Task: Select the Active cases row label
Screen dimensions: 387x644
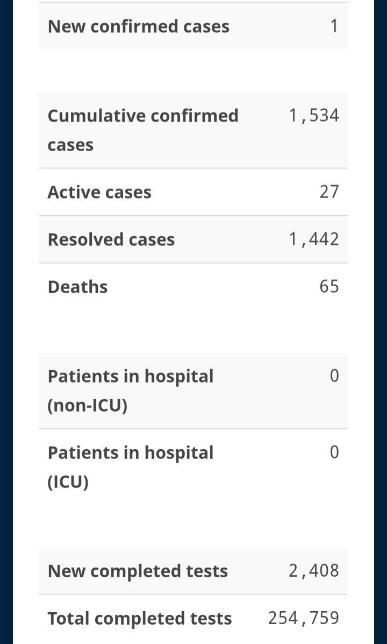Action: [x=99, y=192]
